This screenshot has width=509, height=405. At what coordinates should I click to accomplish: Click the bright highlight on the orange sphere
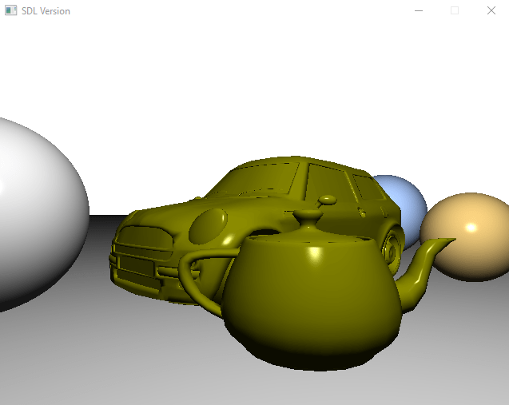[x=471, y=228]
